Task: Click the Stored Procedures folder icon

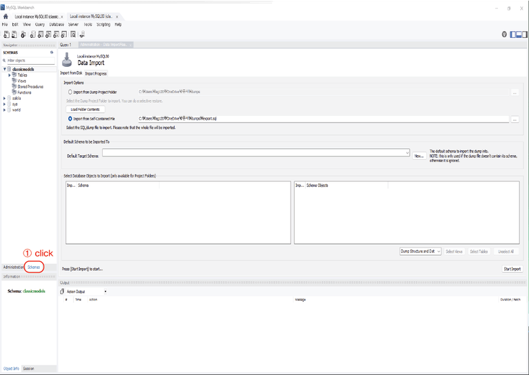Action: pos(14,86)
